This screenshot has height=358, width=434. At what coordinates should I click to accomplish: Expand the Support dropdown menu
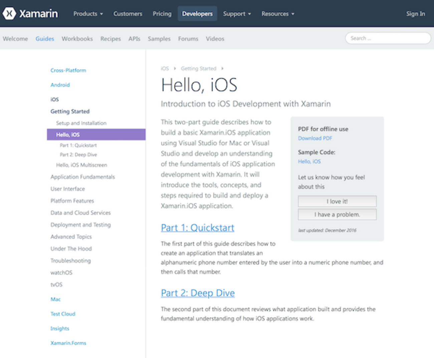point(237,14)
